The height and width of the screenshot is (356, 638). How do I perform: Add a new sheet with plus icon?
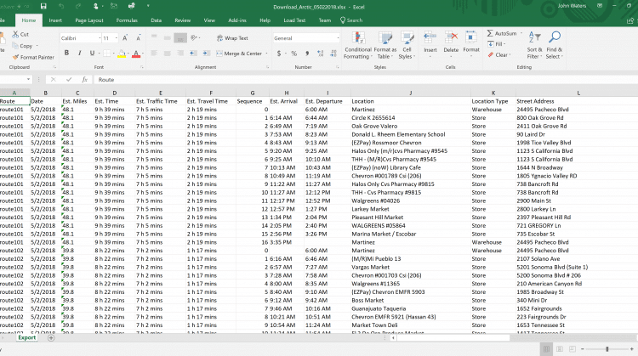(x=51, y=337)
